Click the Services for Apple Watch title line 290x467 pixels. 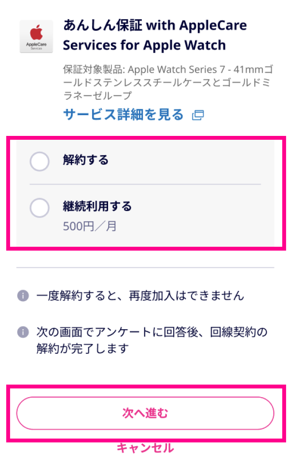pyautogui.click(x=145, y=45)
